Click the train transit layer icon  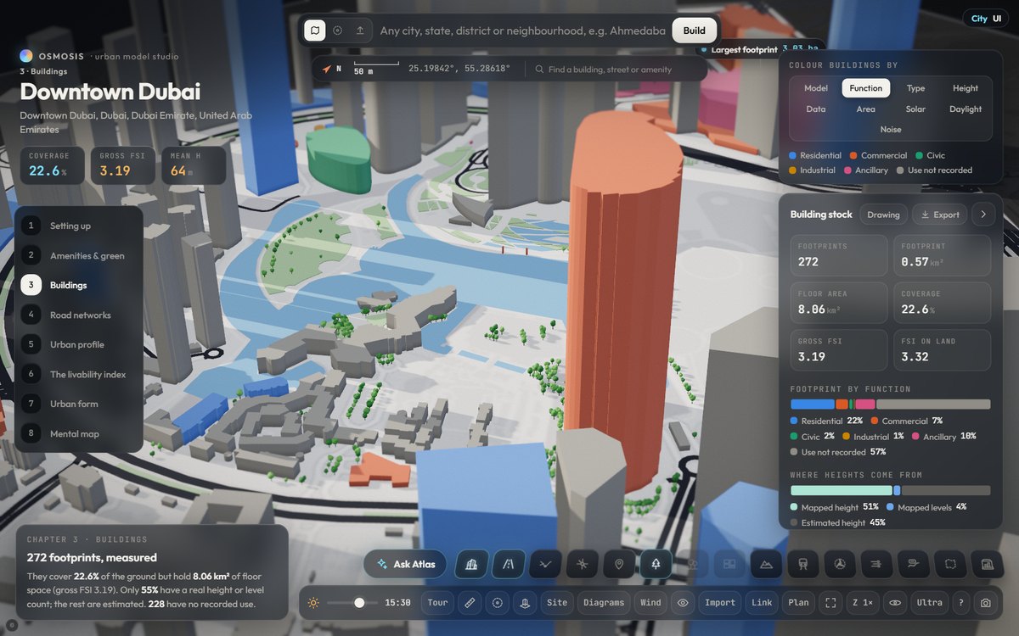(802, 564)
